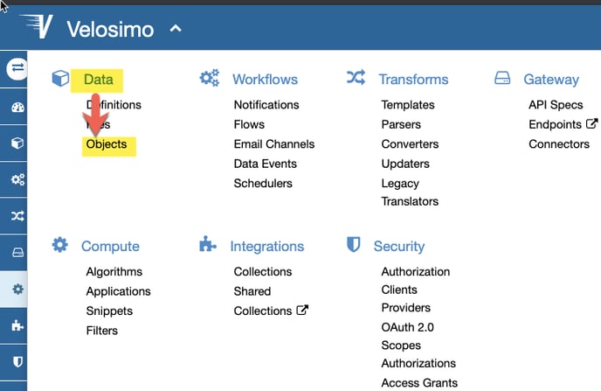
Task: Select the Security shield icon in sidebar
Action: (17, 360)
